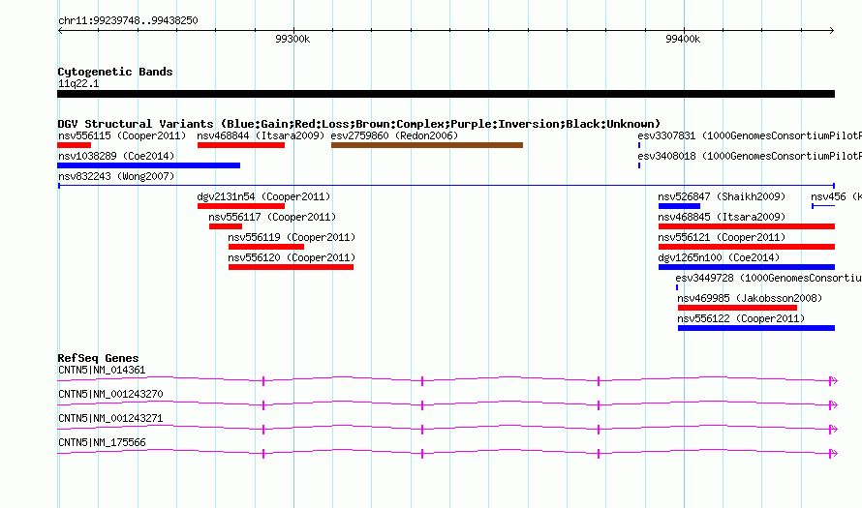The height and width of the screenshot is (508, 862).
Task: Click the nsv468845 (Itsara2009) red bar
Action: pyautogui.click(x=747, y=226)
